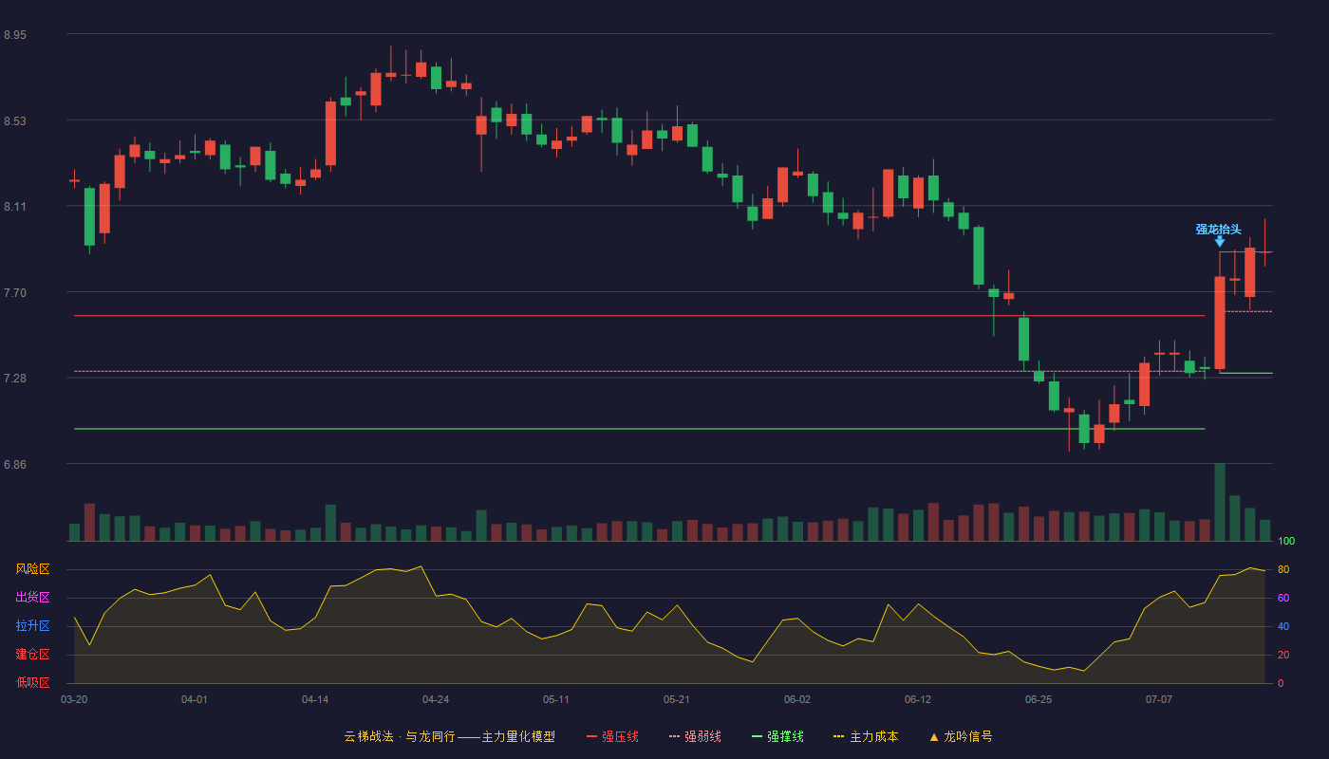Toggle the 强弱线 legend item
Image resolution: width=1329 pixels, height=759 pixels.
click(x=695, y=736)
